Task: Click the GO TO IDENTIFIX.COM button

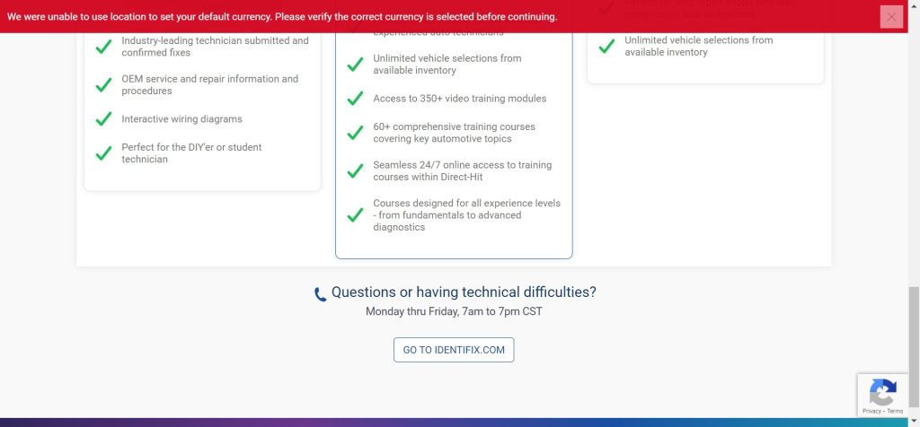Action: (454, 350)
